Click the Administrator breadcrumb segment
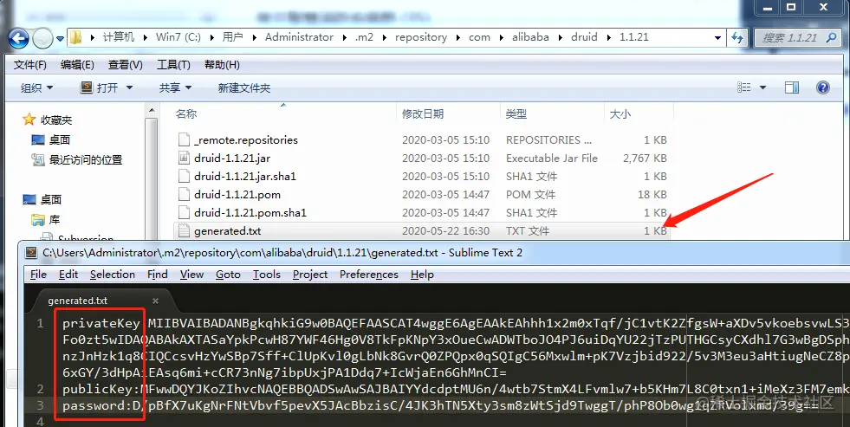This screenshot has width=850, height=427. pos(299,37)
